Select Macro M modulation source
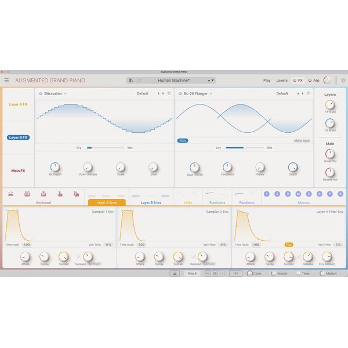Screen dimensions: 348x348 [298, 194]
